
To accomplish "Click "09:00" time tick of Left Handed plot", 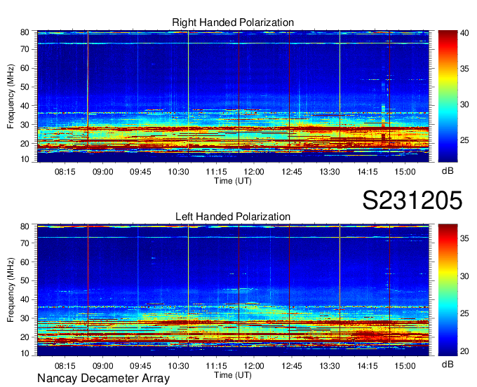I will pos(103,366).
